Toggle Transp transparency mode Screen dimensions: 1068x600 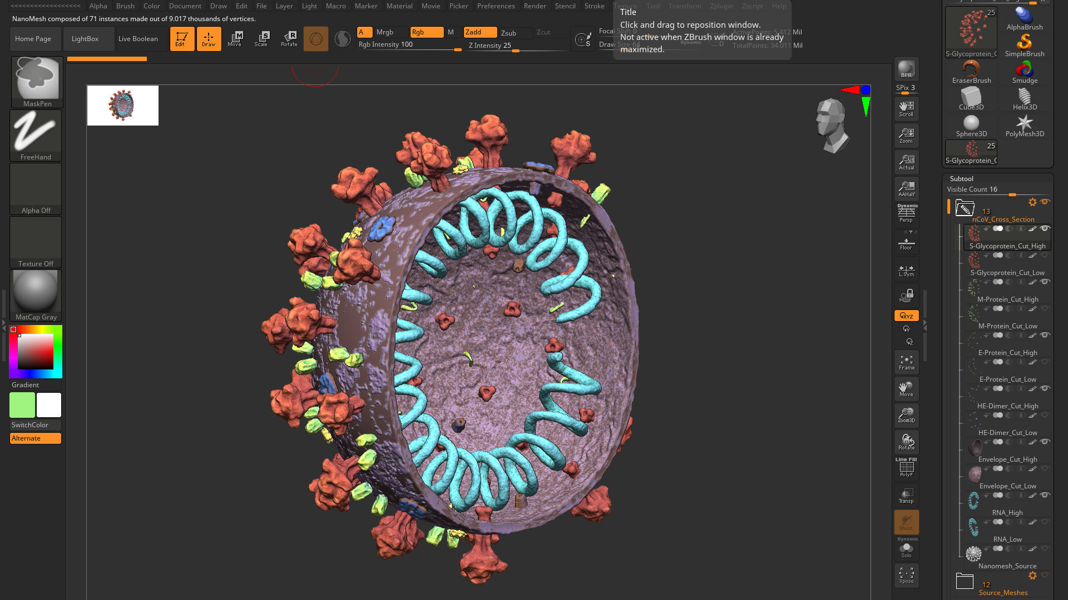coord(906,496)
